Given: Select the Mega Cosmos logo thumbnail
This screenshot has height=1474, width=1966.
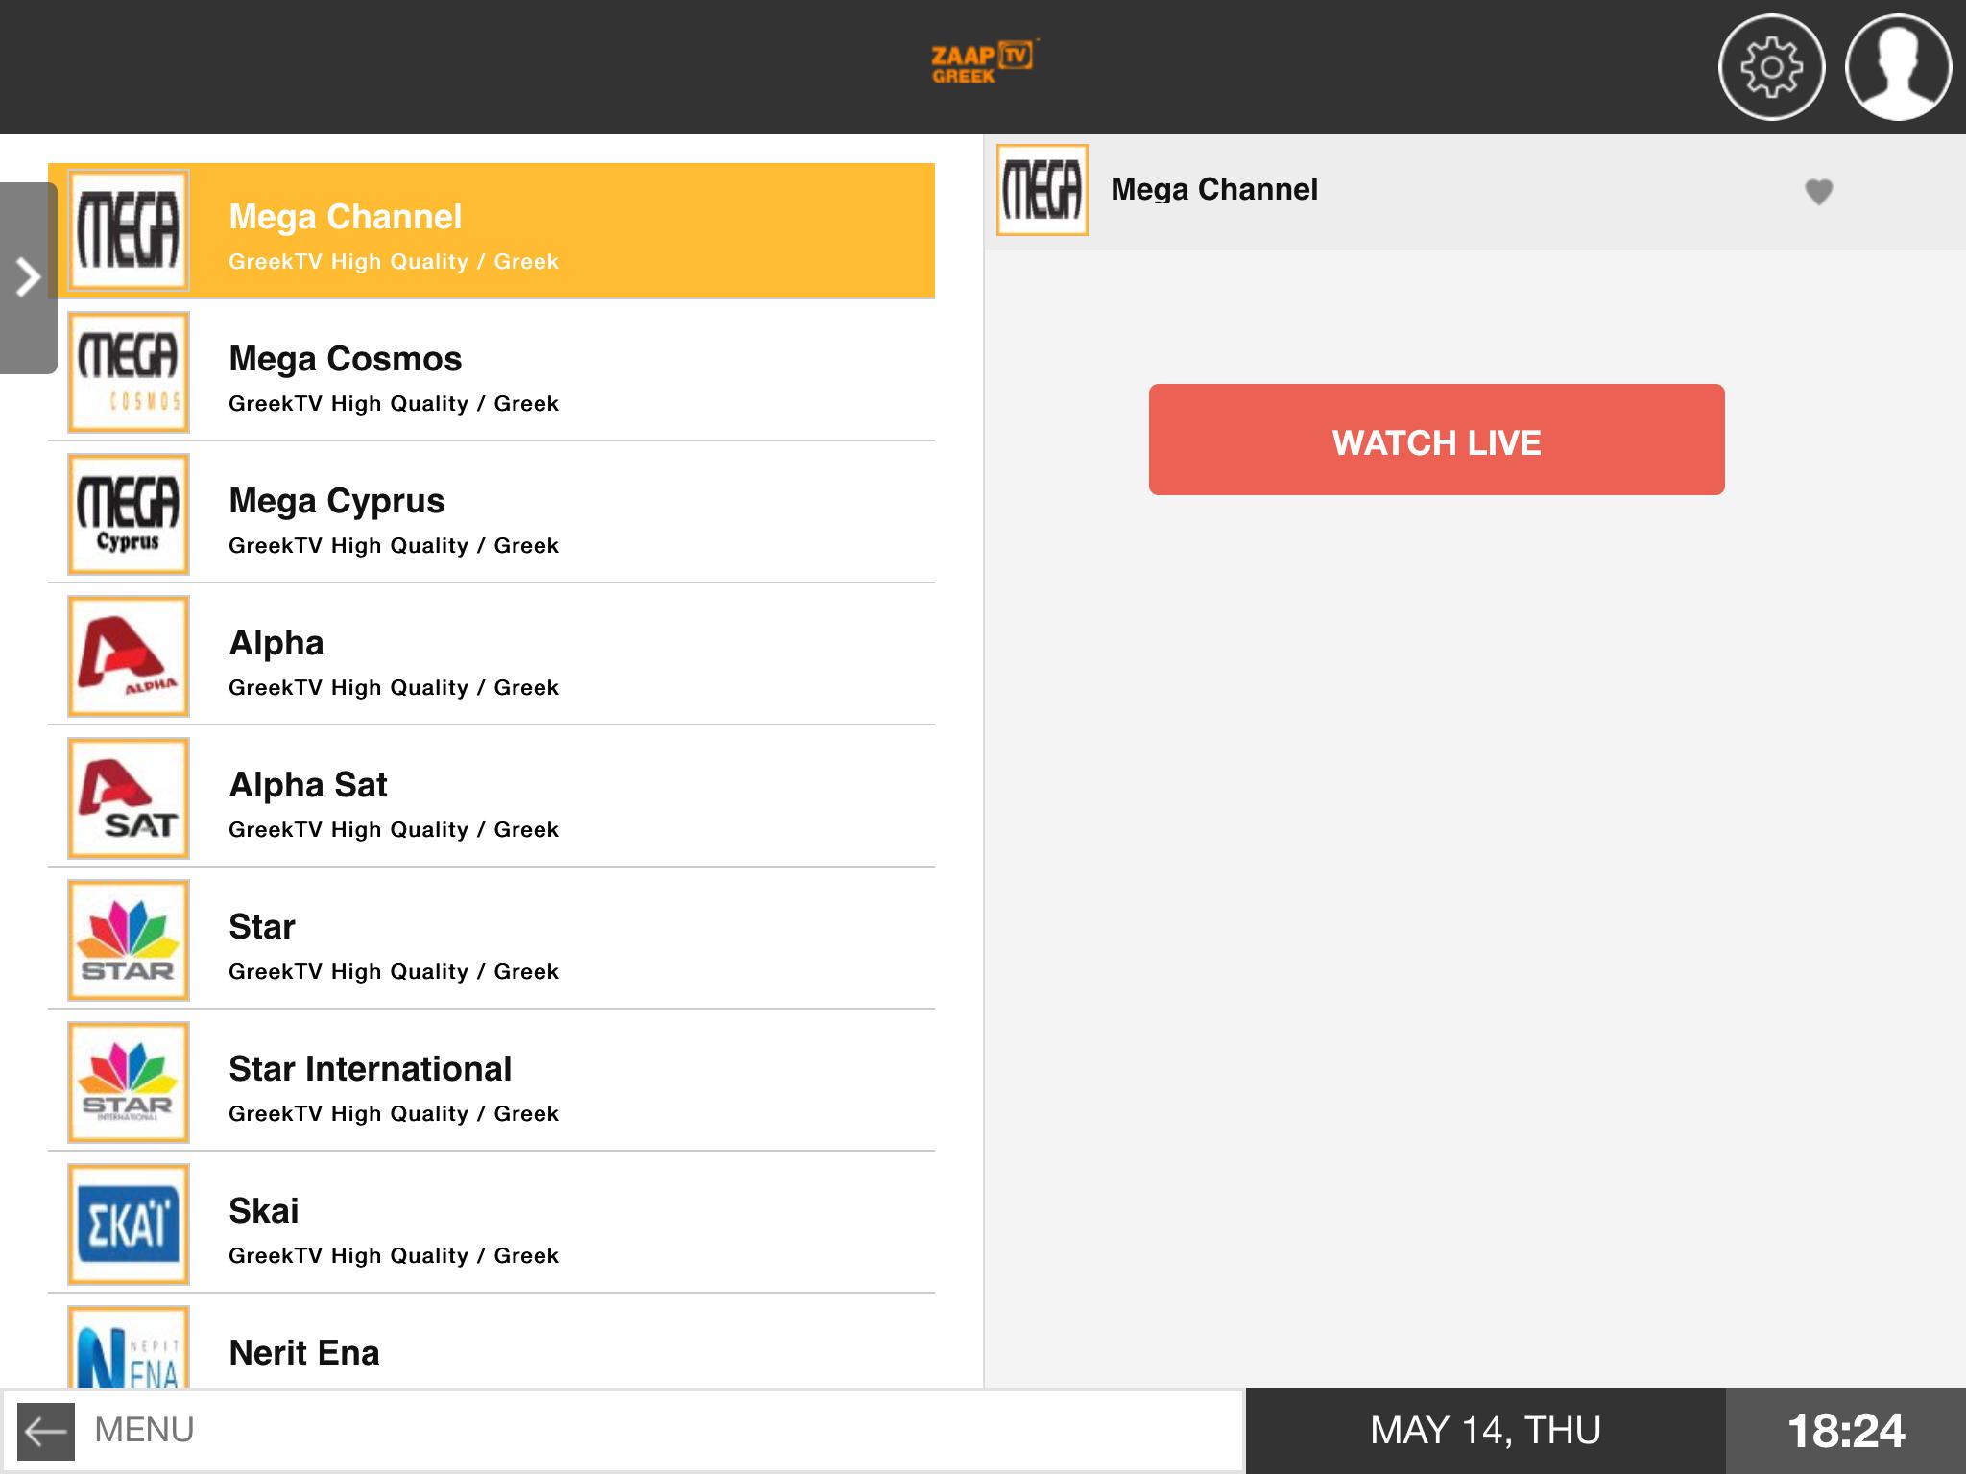Looking at the screenshot, I should click(129, 372).
